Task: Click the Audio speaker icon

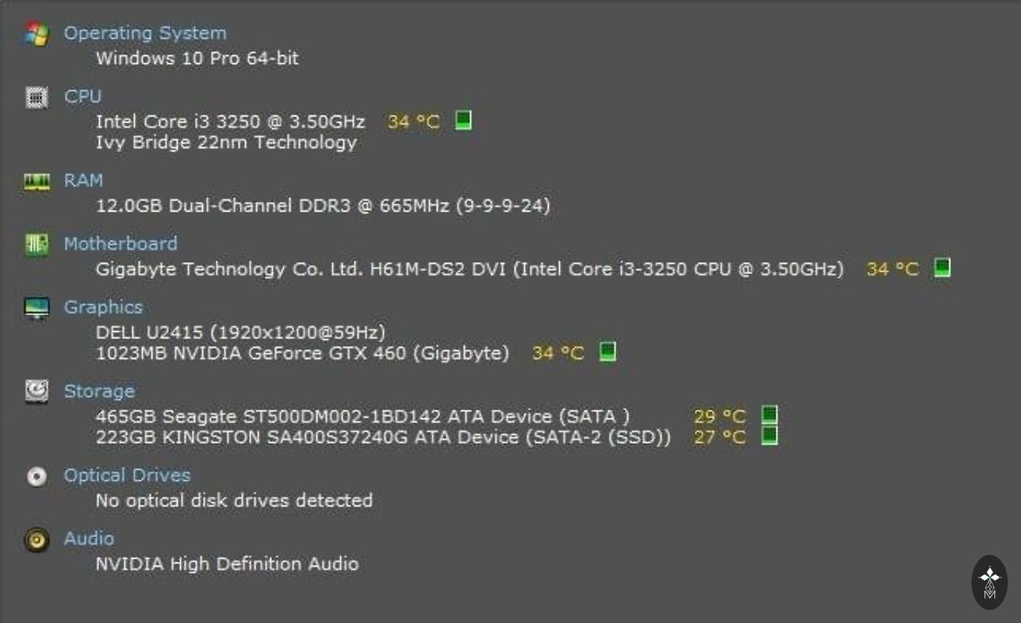Action: pyautogui.click(x=37, y=539)
